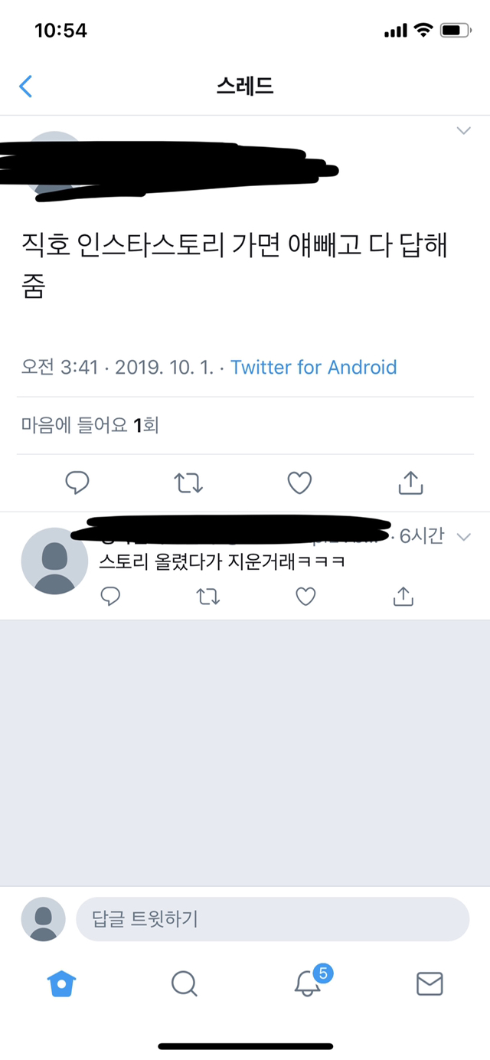Screen dimensions: 490x1060
Task: Open reply tweet options chevron
Action: point(463,537)
